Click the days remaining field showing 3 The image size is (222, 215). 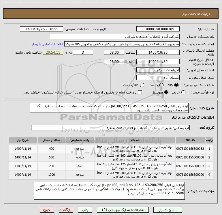pyautogui.click(x=83, y=53)
